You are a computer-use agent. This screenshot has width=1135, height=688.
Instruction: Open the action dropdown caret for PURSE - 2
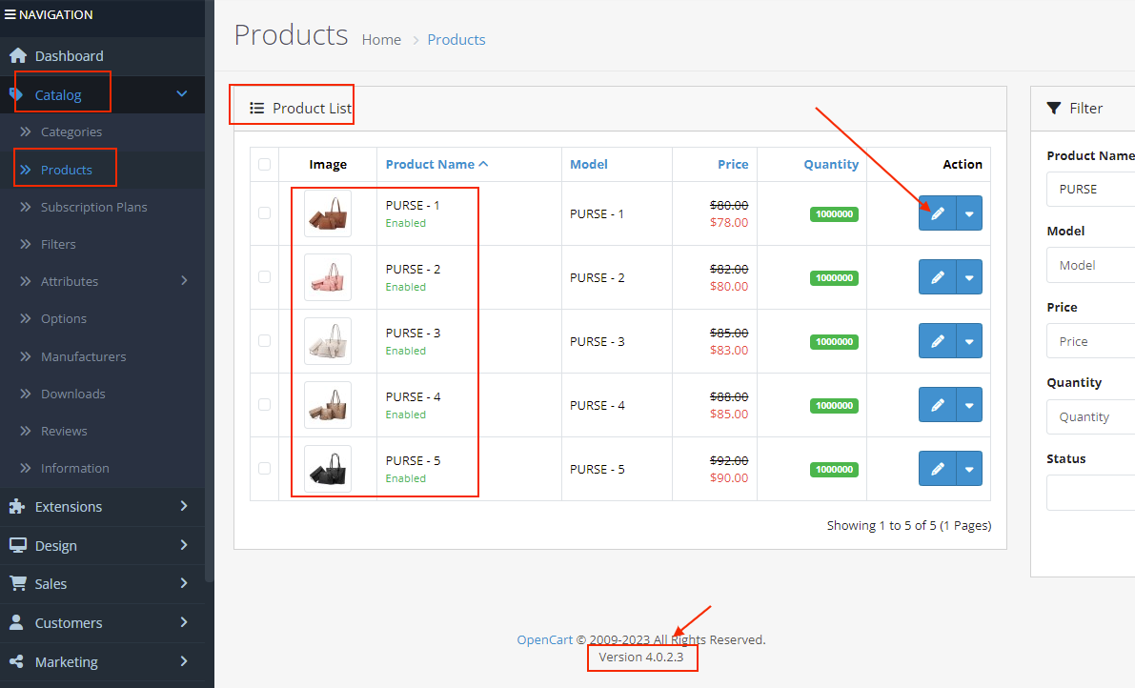pyautogui.click(x=969, y=277)
